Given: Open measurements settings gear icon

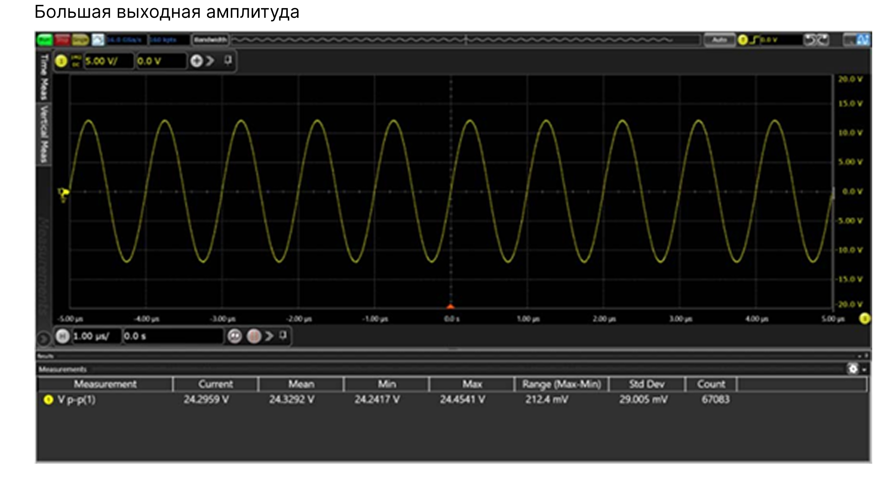Looking at the screenshot, I should (x=853, y=369).
